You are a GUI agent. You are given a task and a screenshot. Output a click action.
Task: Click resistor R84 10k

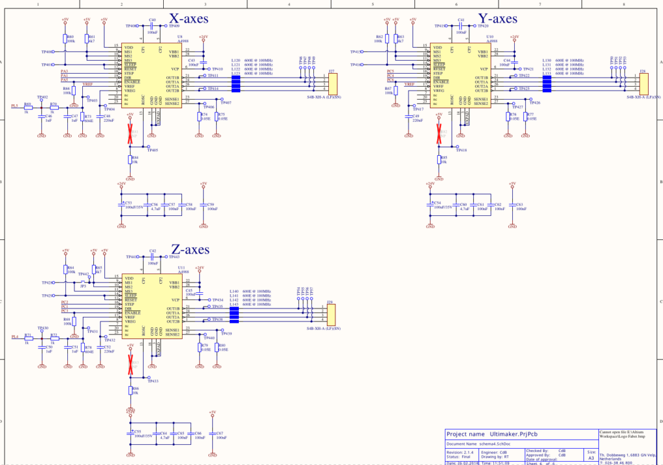coord(130,160)
